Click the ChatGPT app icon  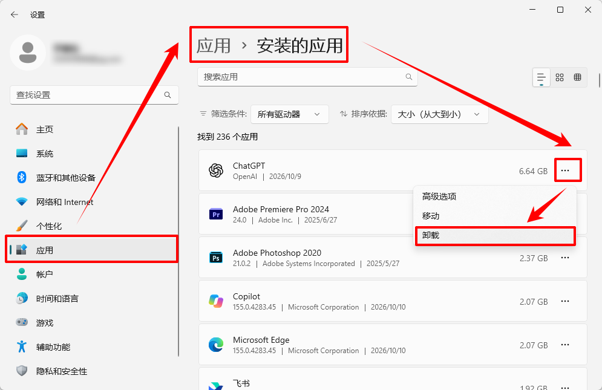[216, 171]
